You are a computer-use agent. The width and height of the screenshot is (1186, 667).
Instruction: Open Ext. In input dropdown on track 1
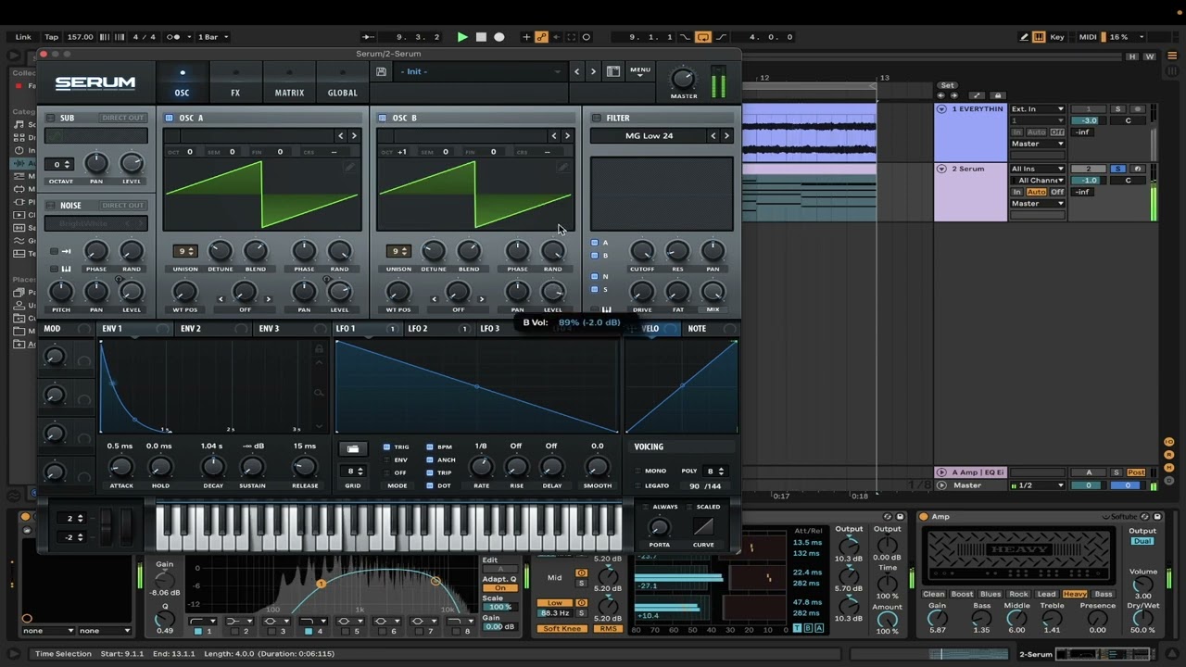click(1037, 109)
